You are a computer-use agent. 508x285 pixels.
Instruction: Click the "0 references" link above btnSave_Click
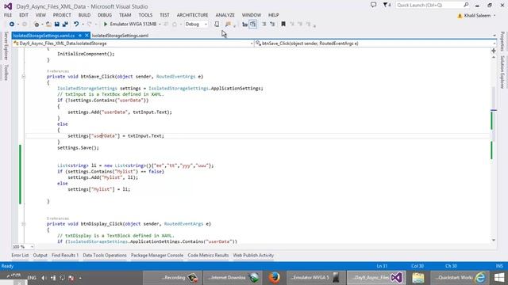pyautogui.click(x=58, y=71)
